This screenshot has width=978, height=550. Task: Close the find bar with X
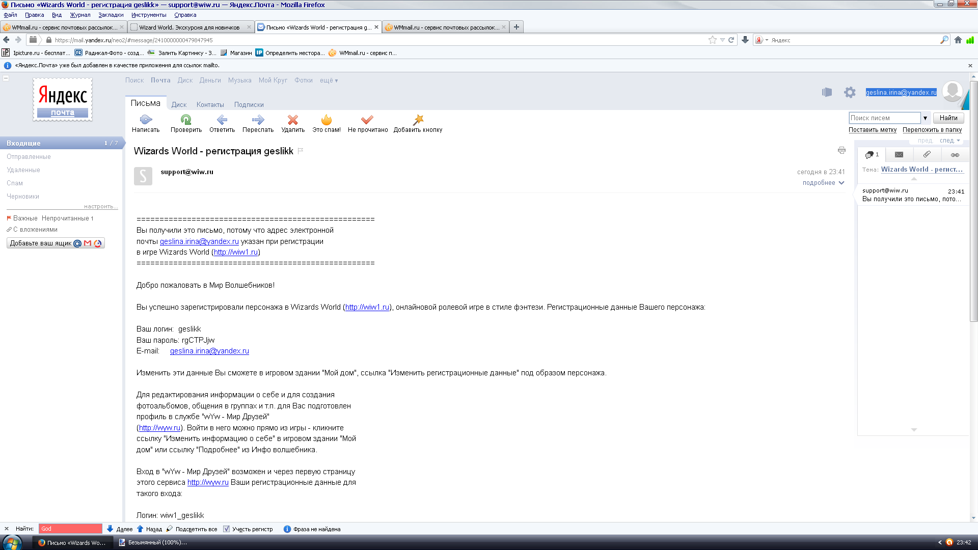7,529
